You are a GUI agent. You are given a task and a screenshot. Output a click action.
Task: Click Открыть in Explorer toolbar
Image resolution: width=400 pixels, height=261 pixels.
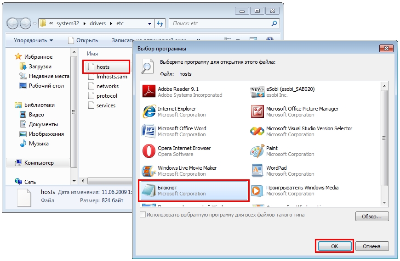click(x=83, y=40)
